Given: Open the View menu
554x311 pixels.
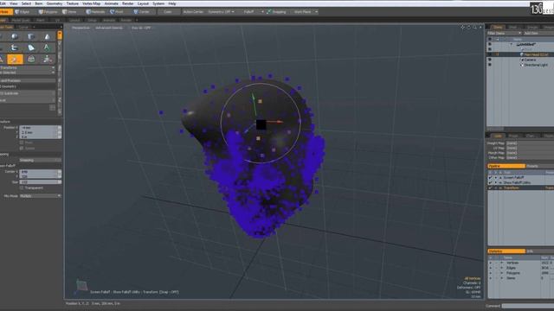Looking at the screenshot, I should (x=14, y=3).
